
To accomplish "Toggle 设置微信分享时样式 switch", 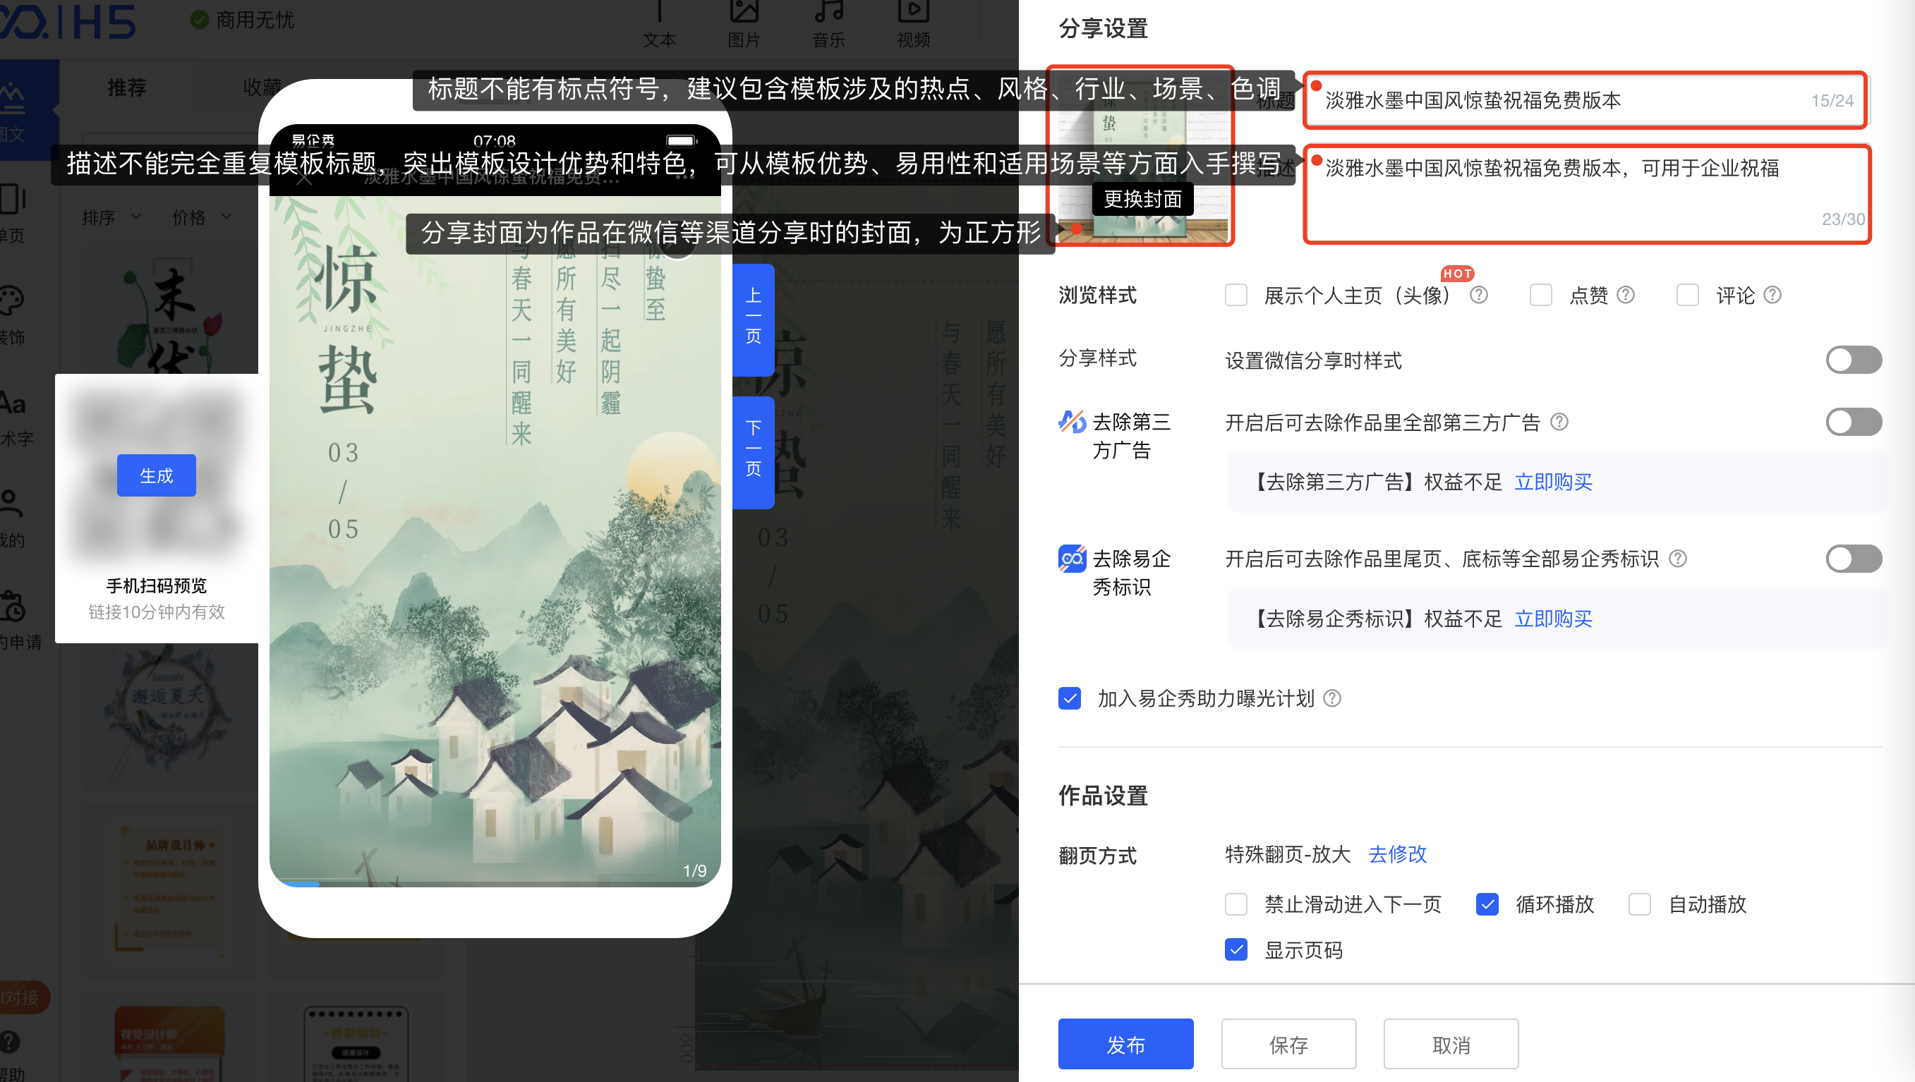I will click(x=1854, y=360).
